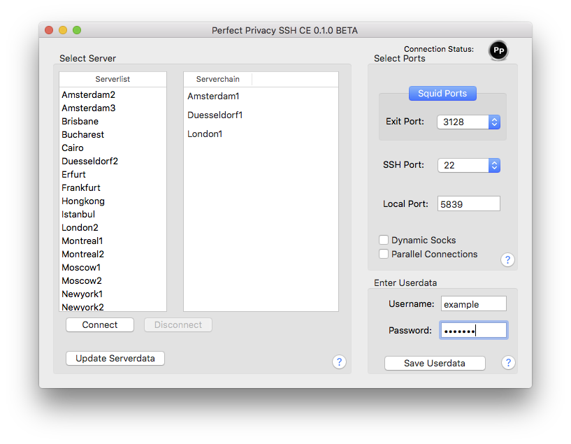Select Frankfurt in the Serverlist

113,187
